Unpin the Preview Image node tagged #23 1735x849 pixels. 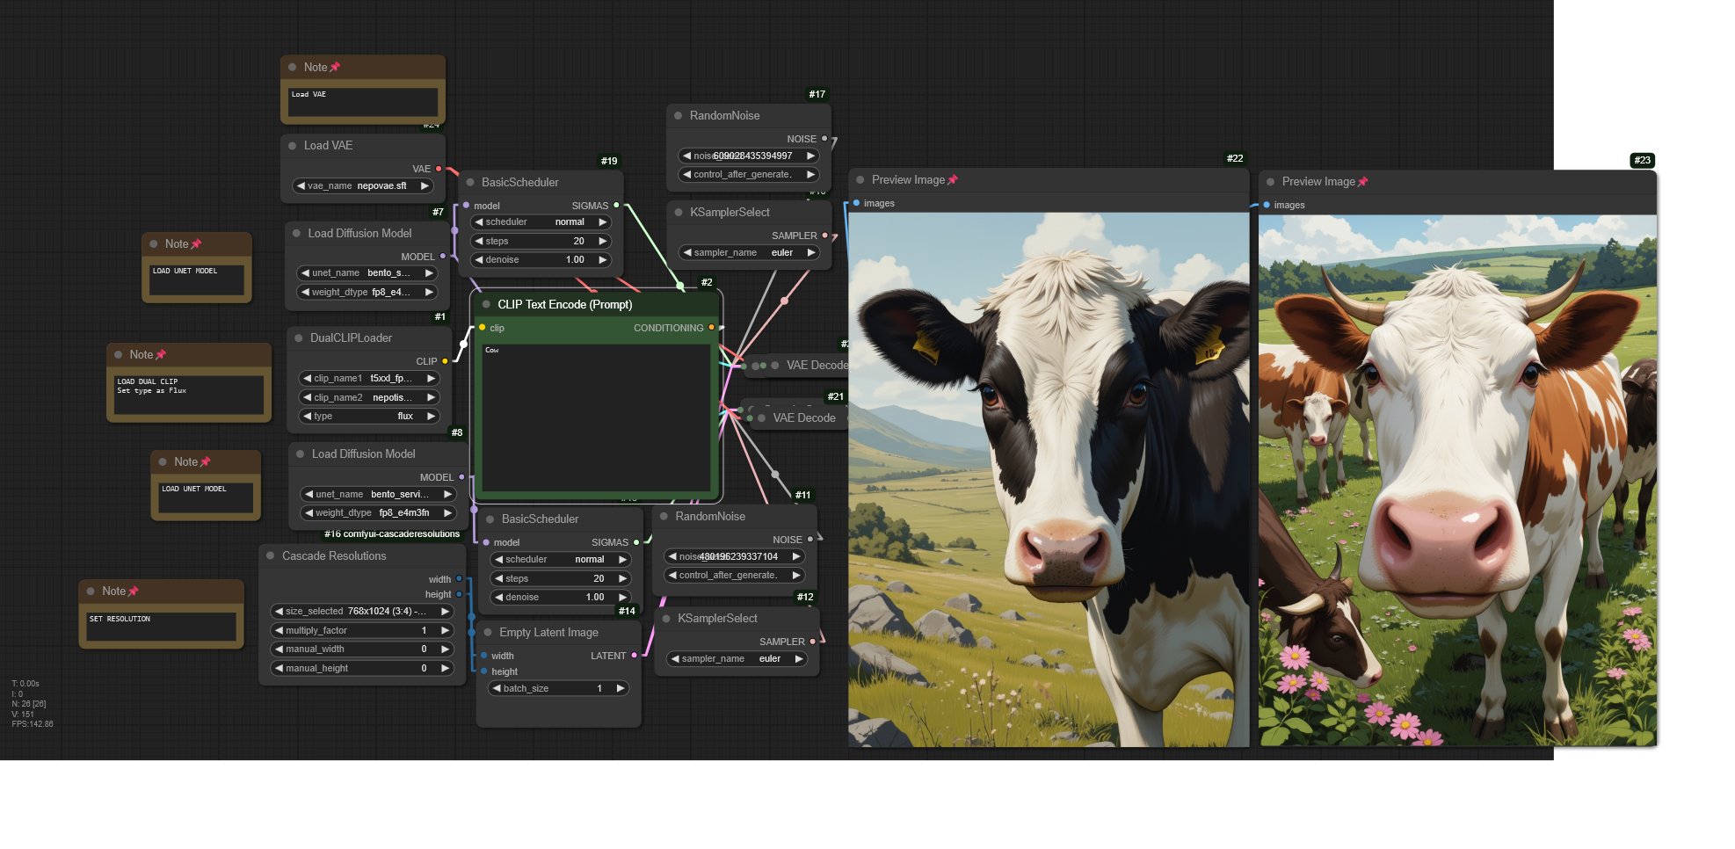click(x=1363, y=181)
